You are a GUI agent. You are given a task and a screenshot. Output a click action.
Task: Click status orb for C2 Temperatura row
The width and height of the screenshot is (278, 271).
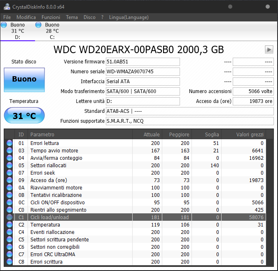(9, 225)
